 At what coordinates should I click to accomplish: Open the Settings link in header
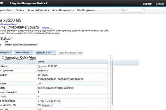click(160, 4)
